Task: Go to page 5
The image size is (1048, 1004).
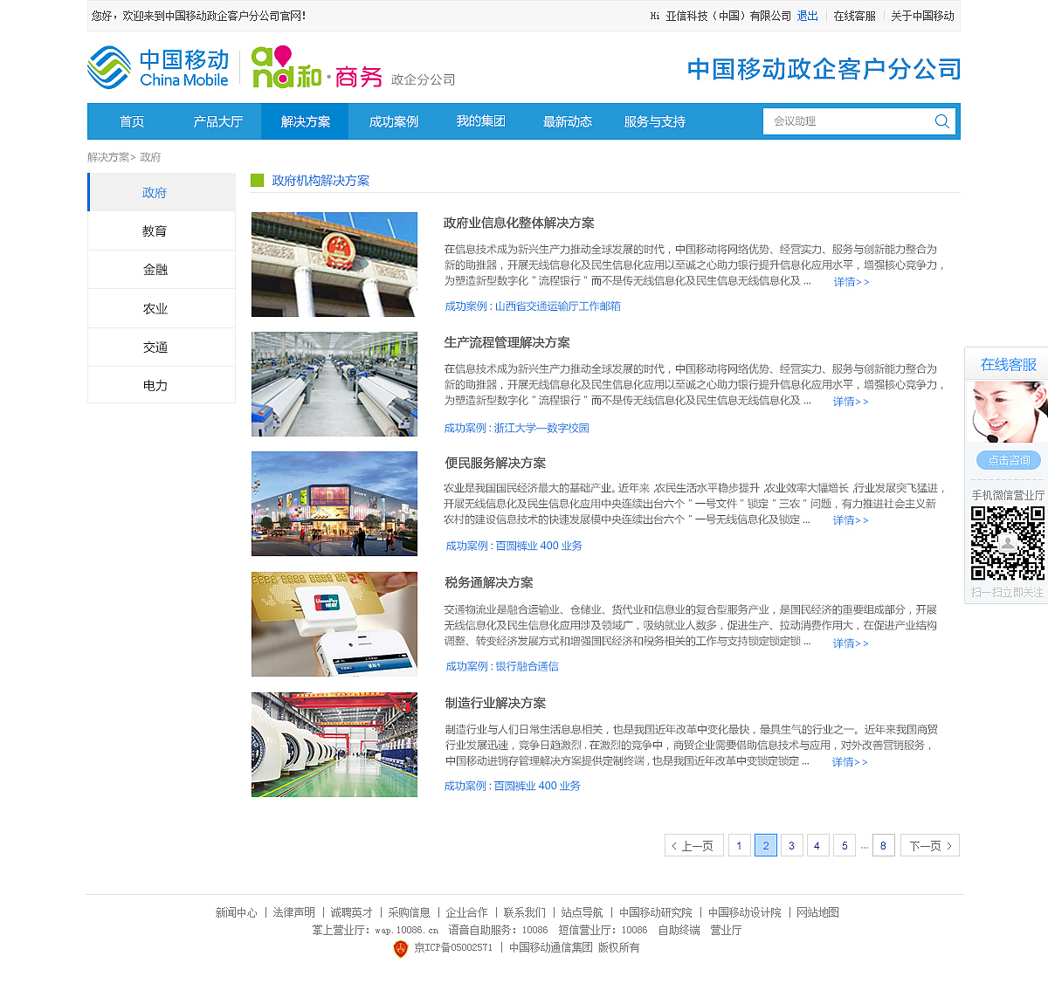Action: (845, 845)
